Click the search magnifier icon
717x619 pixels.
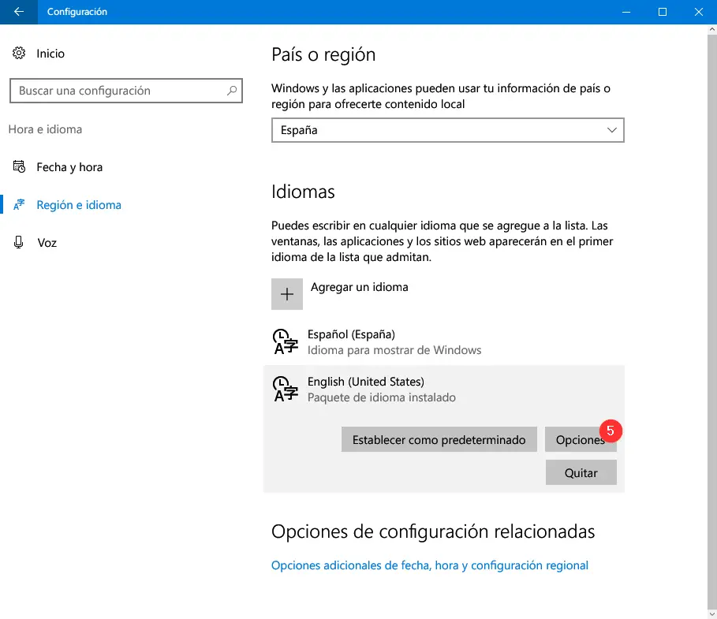[x=232, y=91]
